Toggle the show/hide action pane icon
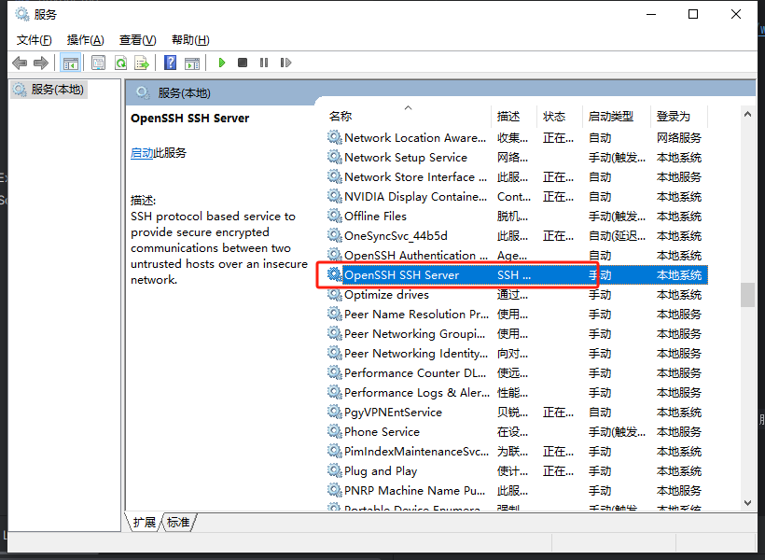The image size is (765, 560). coord(192,63)
